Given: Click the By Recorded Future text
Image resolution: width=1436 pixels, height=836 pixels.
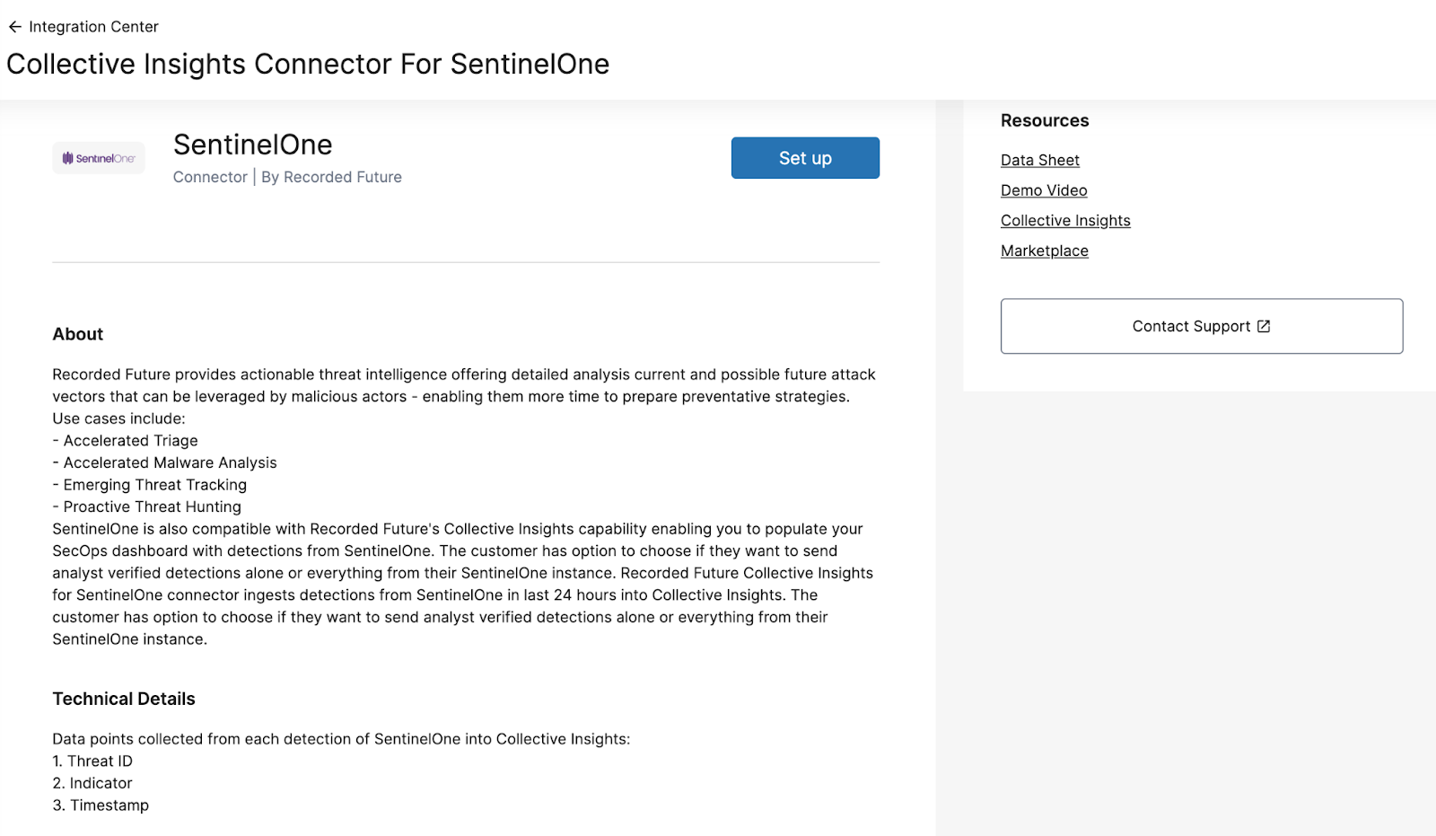Looking at the screenshot, I should [331, 178].
